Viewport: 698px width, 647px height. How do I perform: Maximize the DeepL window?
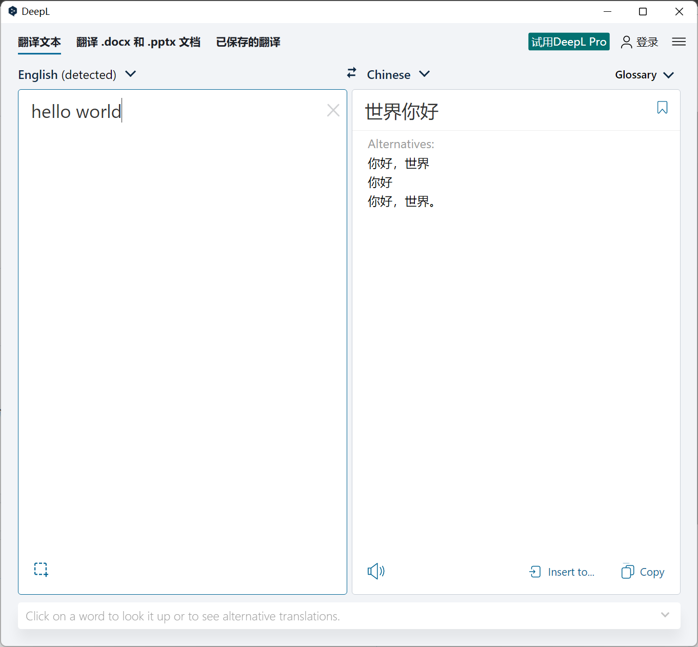coord(643,11)
